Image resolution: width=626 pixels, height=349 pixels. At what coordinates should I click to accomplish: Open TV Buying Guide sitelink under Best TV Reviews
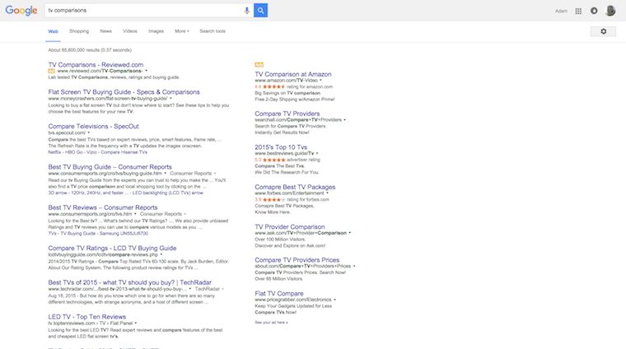(x=78, y=234)
